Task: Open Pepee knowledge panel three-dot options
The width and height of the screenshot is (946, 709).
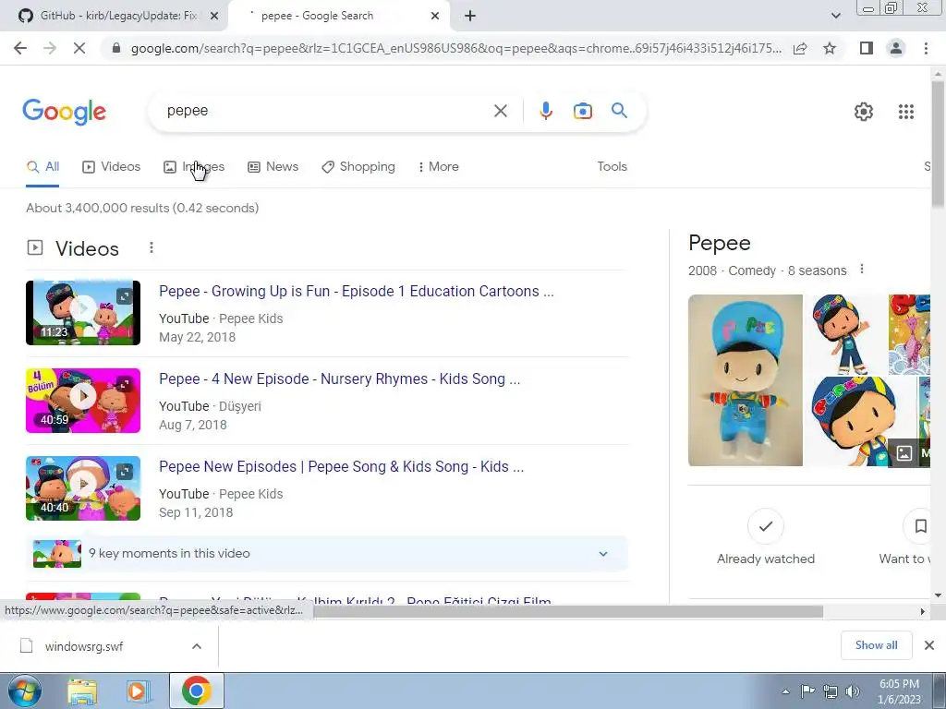Action: (x=862, y=269)
